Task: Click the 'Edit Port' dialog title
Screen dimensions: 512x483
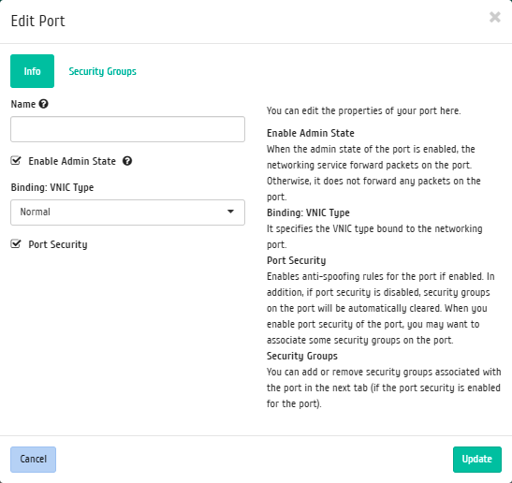Action: pyautogui.click(x=37, y=21)
